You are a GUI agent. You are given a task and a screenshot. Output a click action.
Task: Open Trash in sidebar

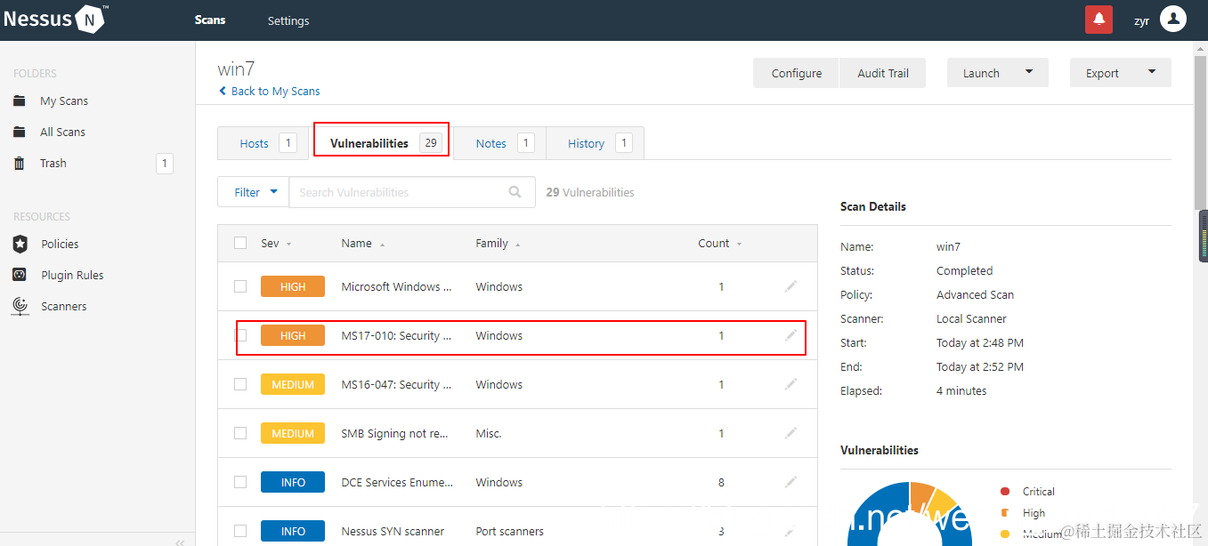coord(53,163)
